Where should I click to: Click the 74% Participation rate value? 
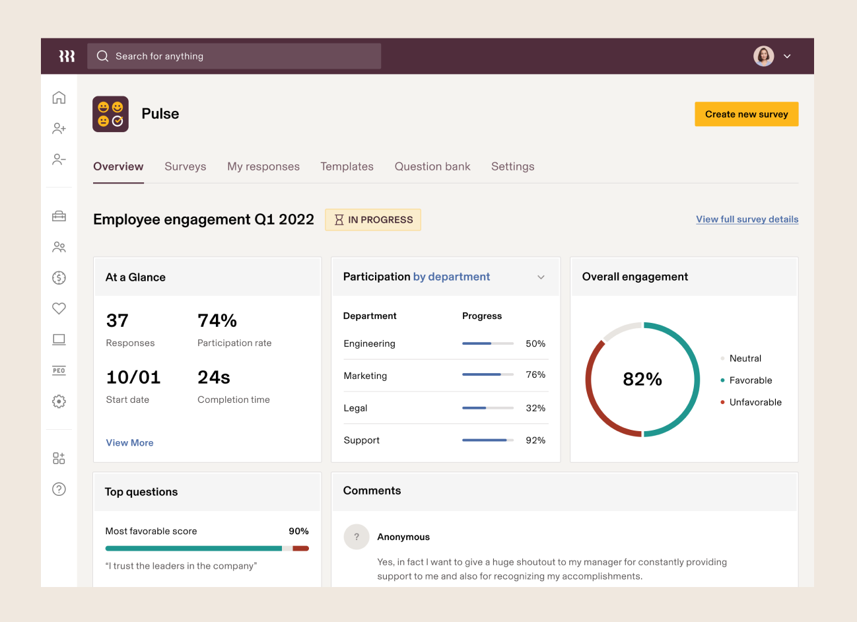[217, 321]
